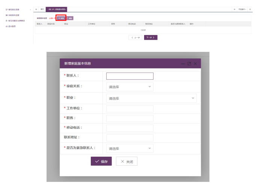Viewport: 268px width, 183px height.
Task: Open the 页签操作 dropdown
Action: (x=242, y=9)
